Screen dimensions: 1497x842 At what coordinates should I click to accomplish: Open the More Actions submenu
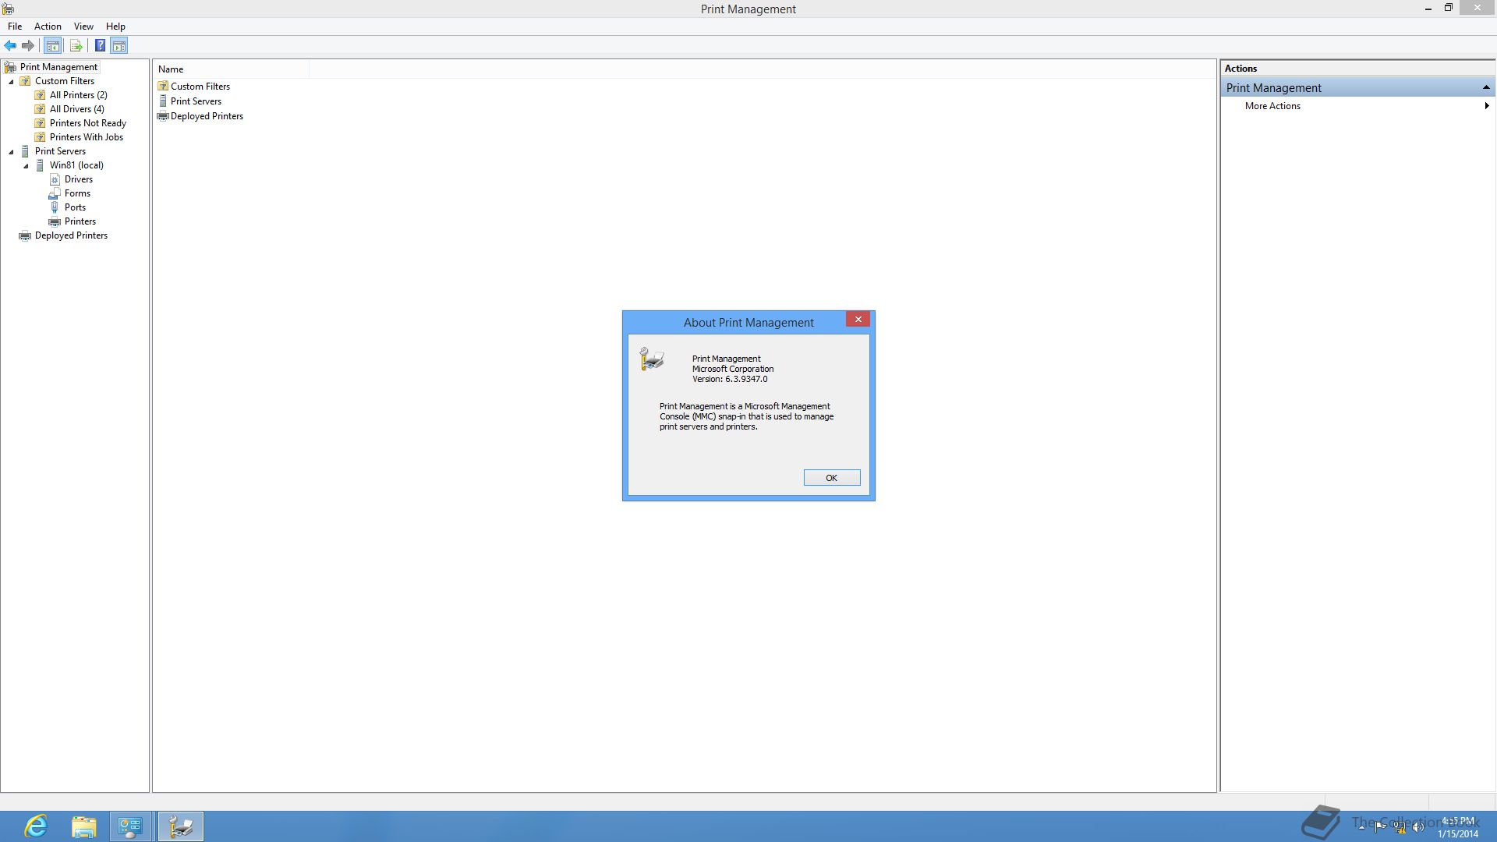(x=1357, y=106)
